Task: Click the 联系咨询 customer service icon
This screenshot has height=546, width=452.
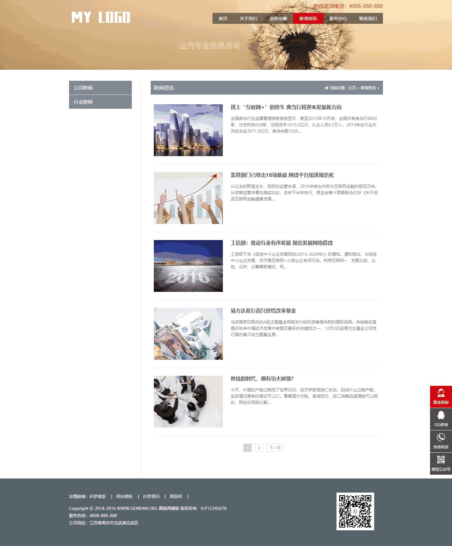Action: [x=441, y=393]
